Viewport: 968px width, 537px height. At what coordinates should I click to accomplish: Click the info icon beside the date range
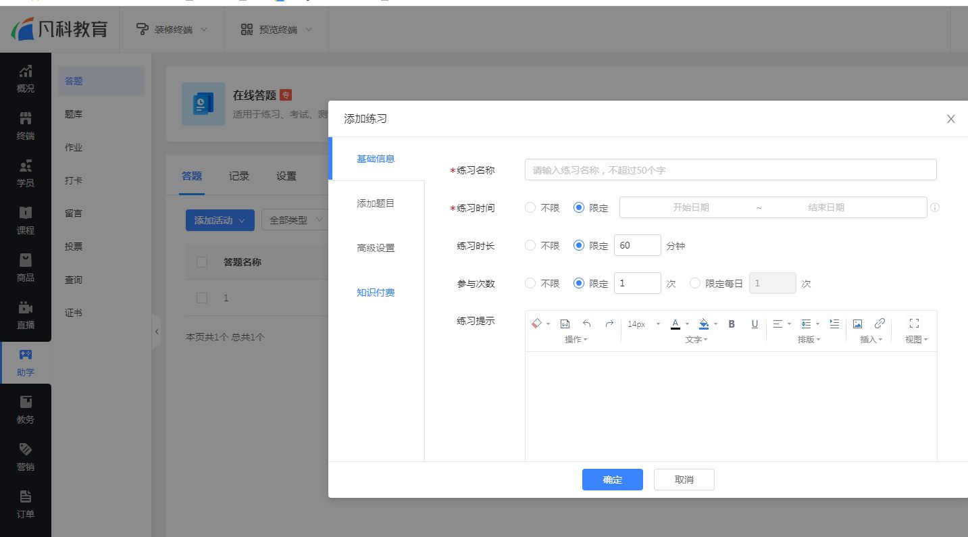coord(935,207)
